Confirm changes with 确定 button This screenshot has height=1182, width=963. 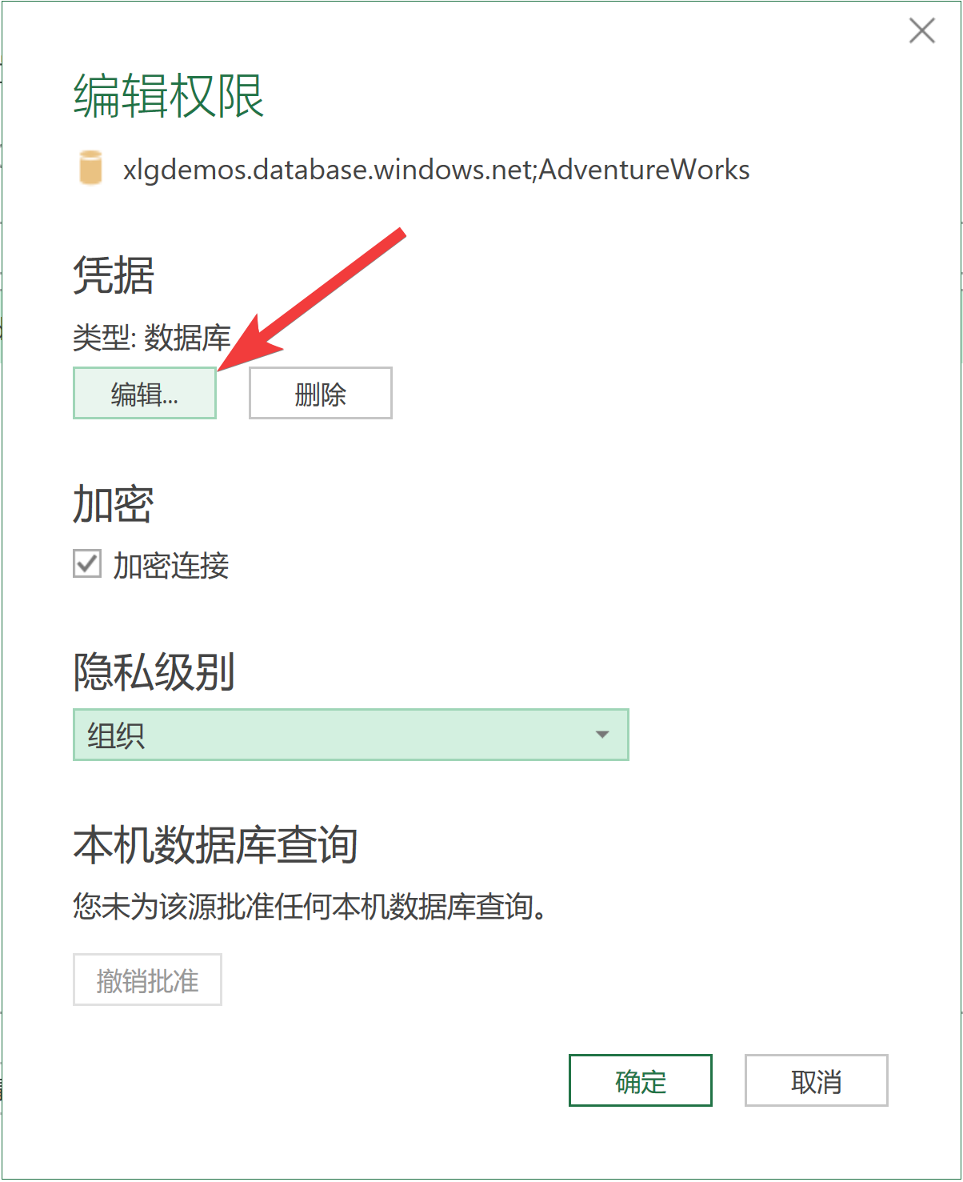tap(641, 1080)
